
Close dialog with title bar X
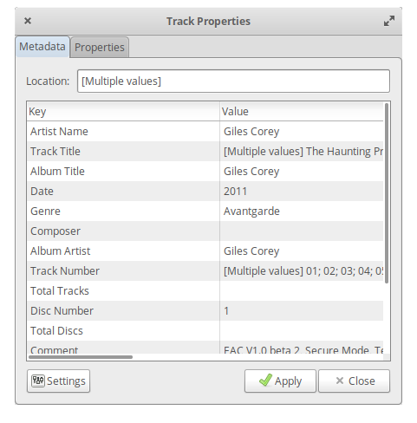click(28, 21)
